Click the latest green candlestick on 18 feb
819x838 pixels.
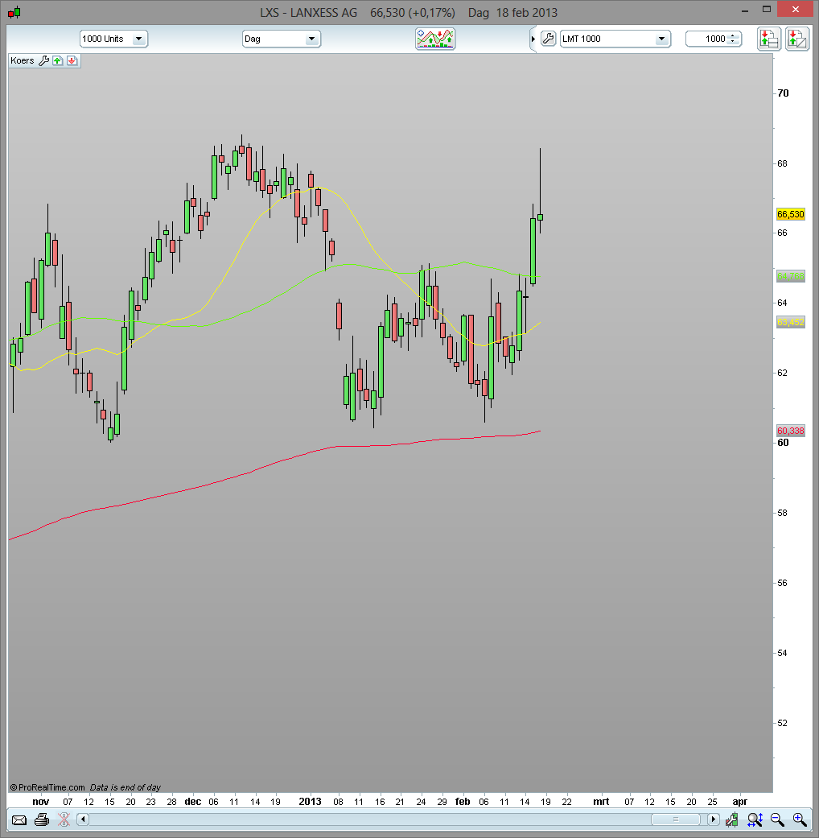[540, 217]
